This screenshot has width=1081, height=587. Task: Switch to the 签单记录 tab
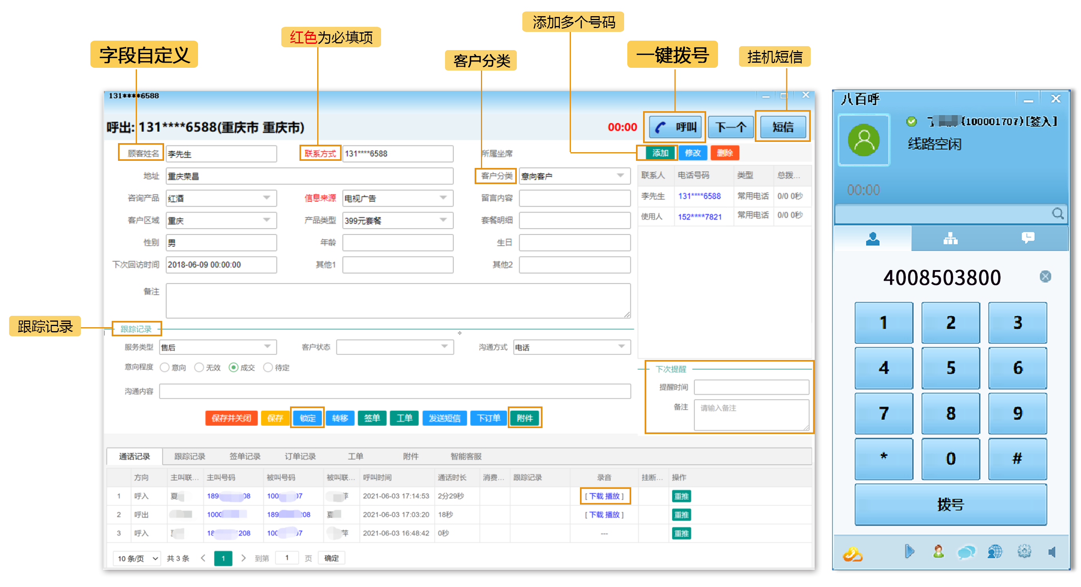tap(245, 456)
